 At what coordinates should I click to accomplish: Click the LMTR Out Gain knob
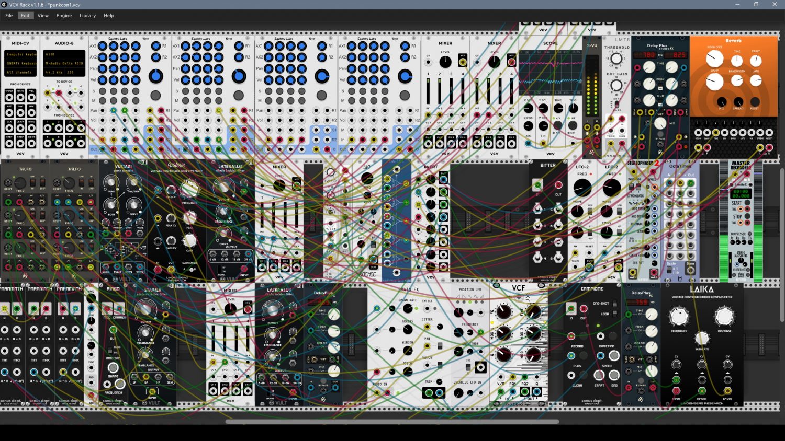tap(616, 85)
